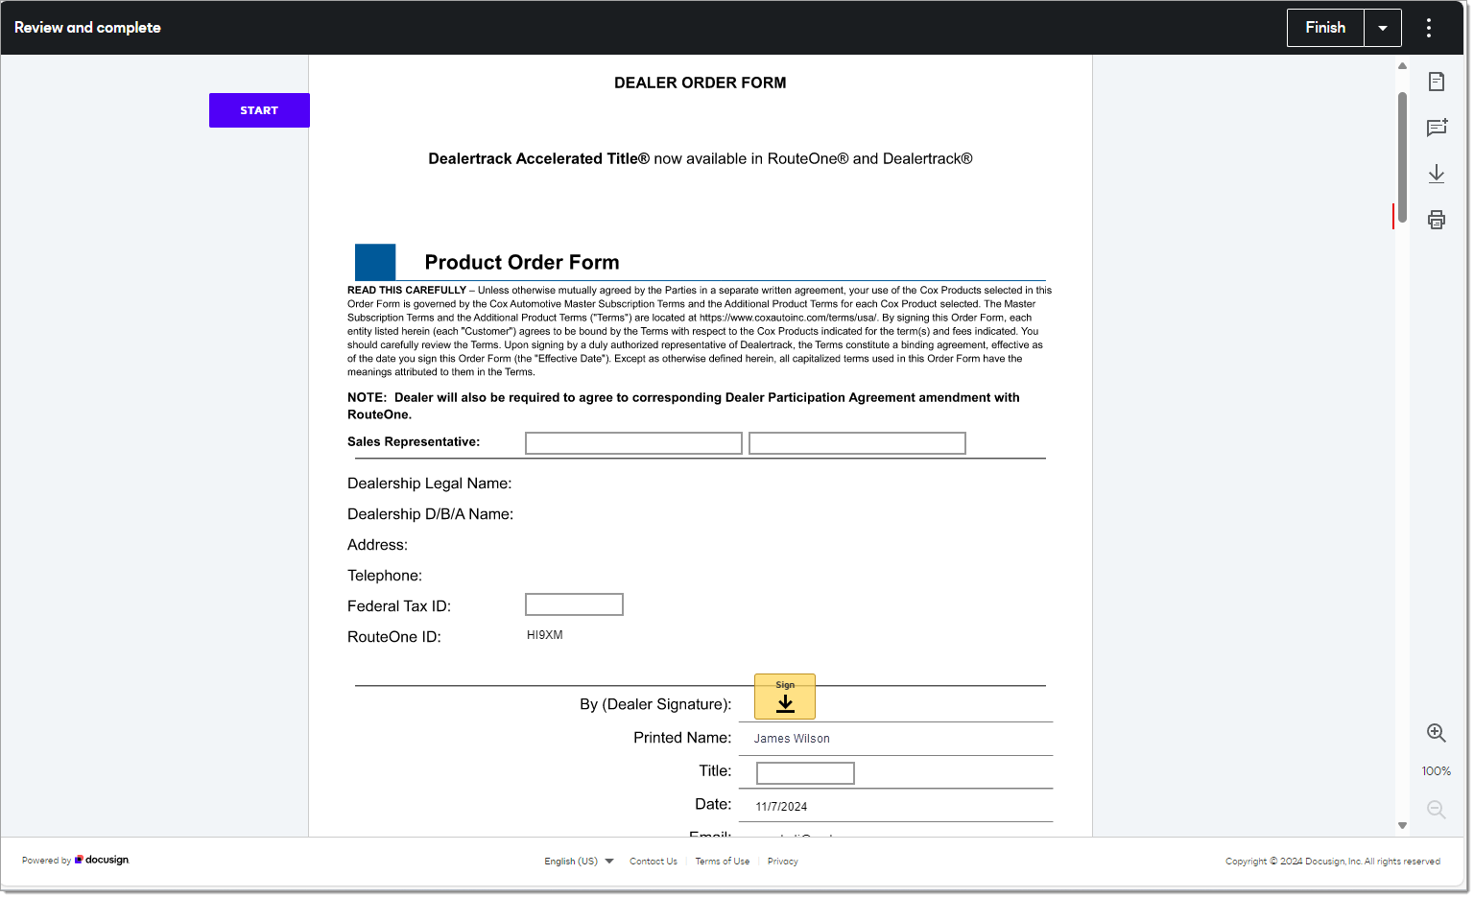
Task: Click second Sales Representative input field
Action: click(x=857, y=443)
